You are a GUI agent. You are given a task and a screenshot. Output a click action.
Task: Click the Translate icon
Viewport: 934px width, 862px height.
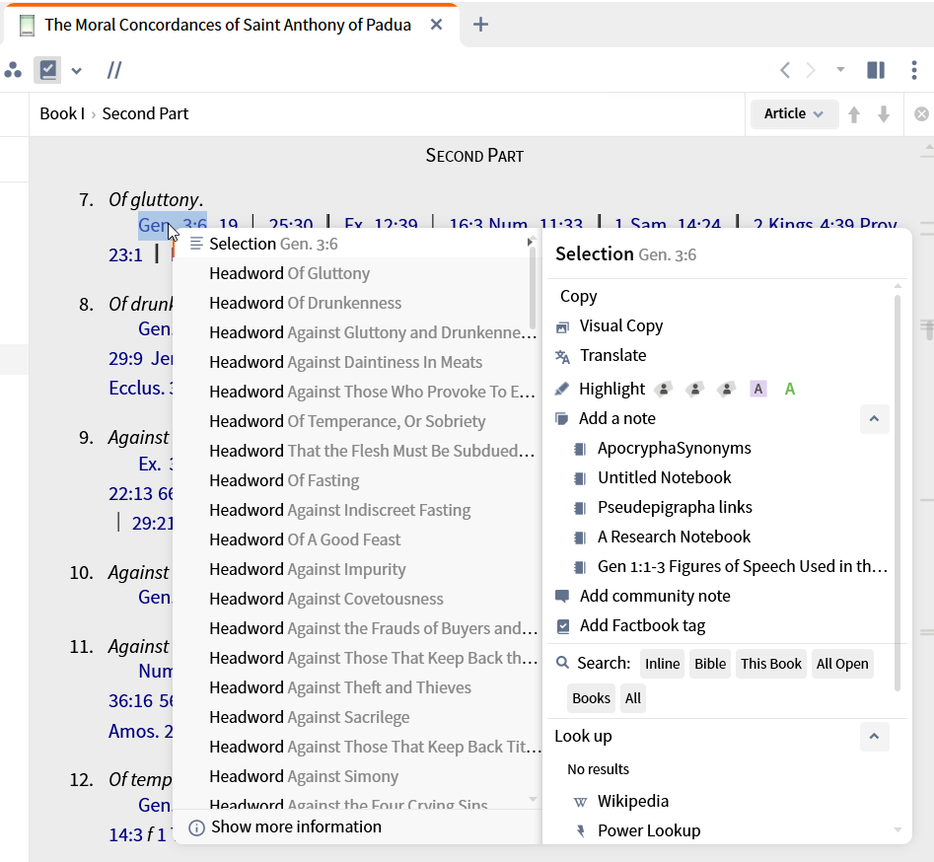coord(562,356)
